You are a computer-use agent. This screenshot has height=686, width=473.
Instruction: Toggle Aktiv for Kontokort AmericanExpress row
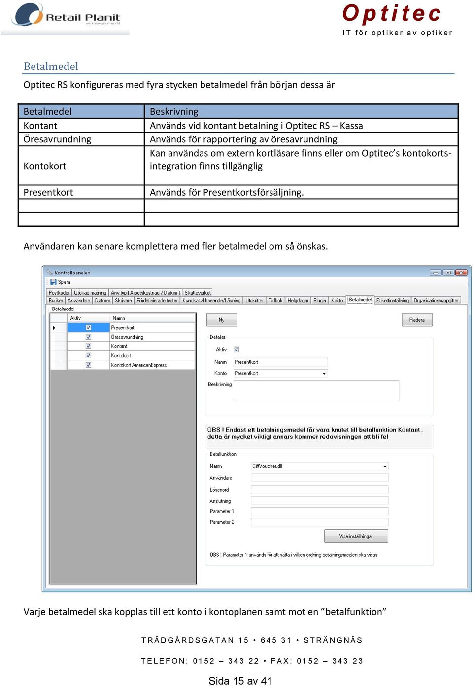click(88, 365)
